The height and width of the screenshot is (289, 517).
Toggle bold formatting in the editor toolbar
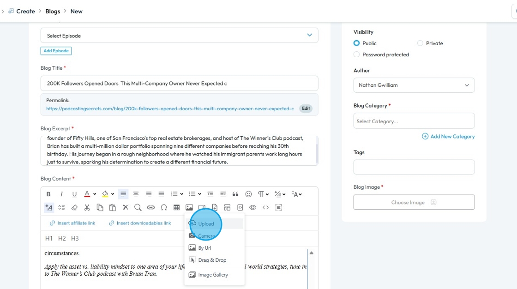coord(48,194)
